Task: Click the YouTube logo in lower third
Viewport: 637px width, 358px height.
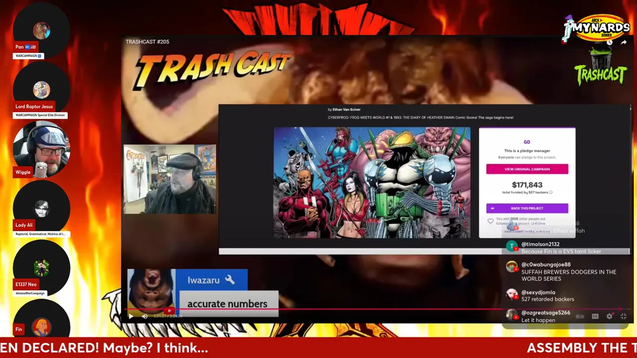Action: (169, 311)
